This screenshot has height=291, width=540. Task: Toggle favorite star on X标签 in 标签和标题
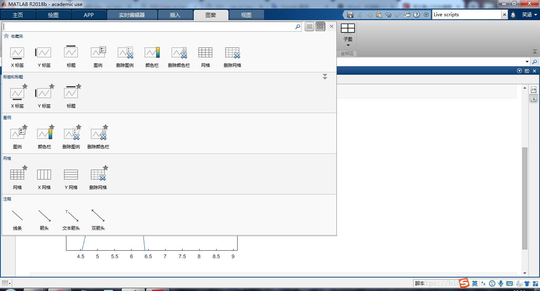coord(25,86)
